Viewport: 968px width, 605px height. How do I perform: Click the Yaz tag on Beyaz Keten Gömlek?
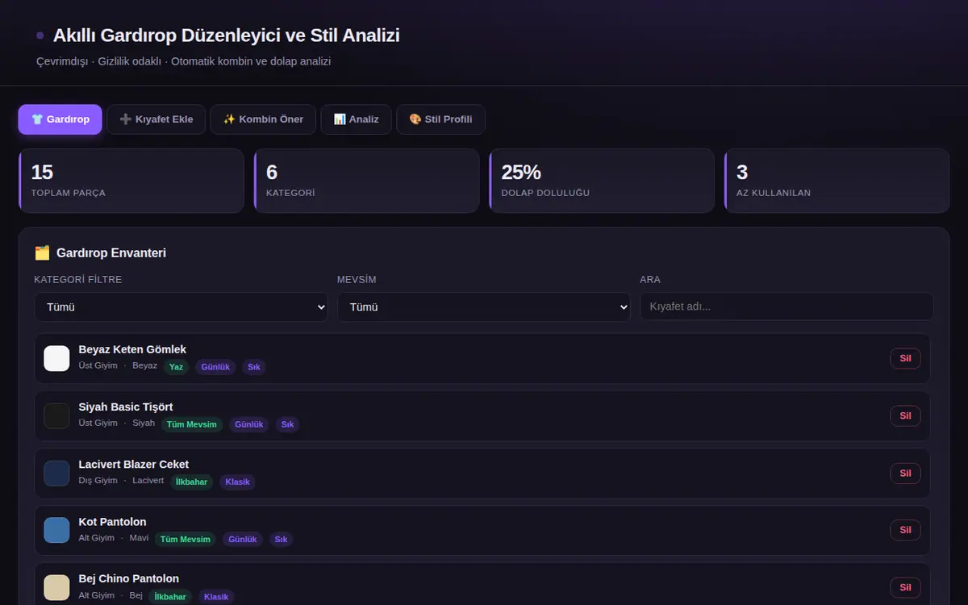(x=177, y=367)
